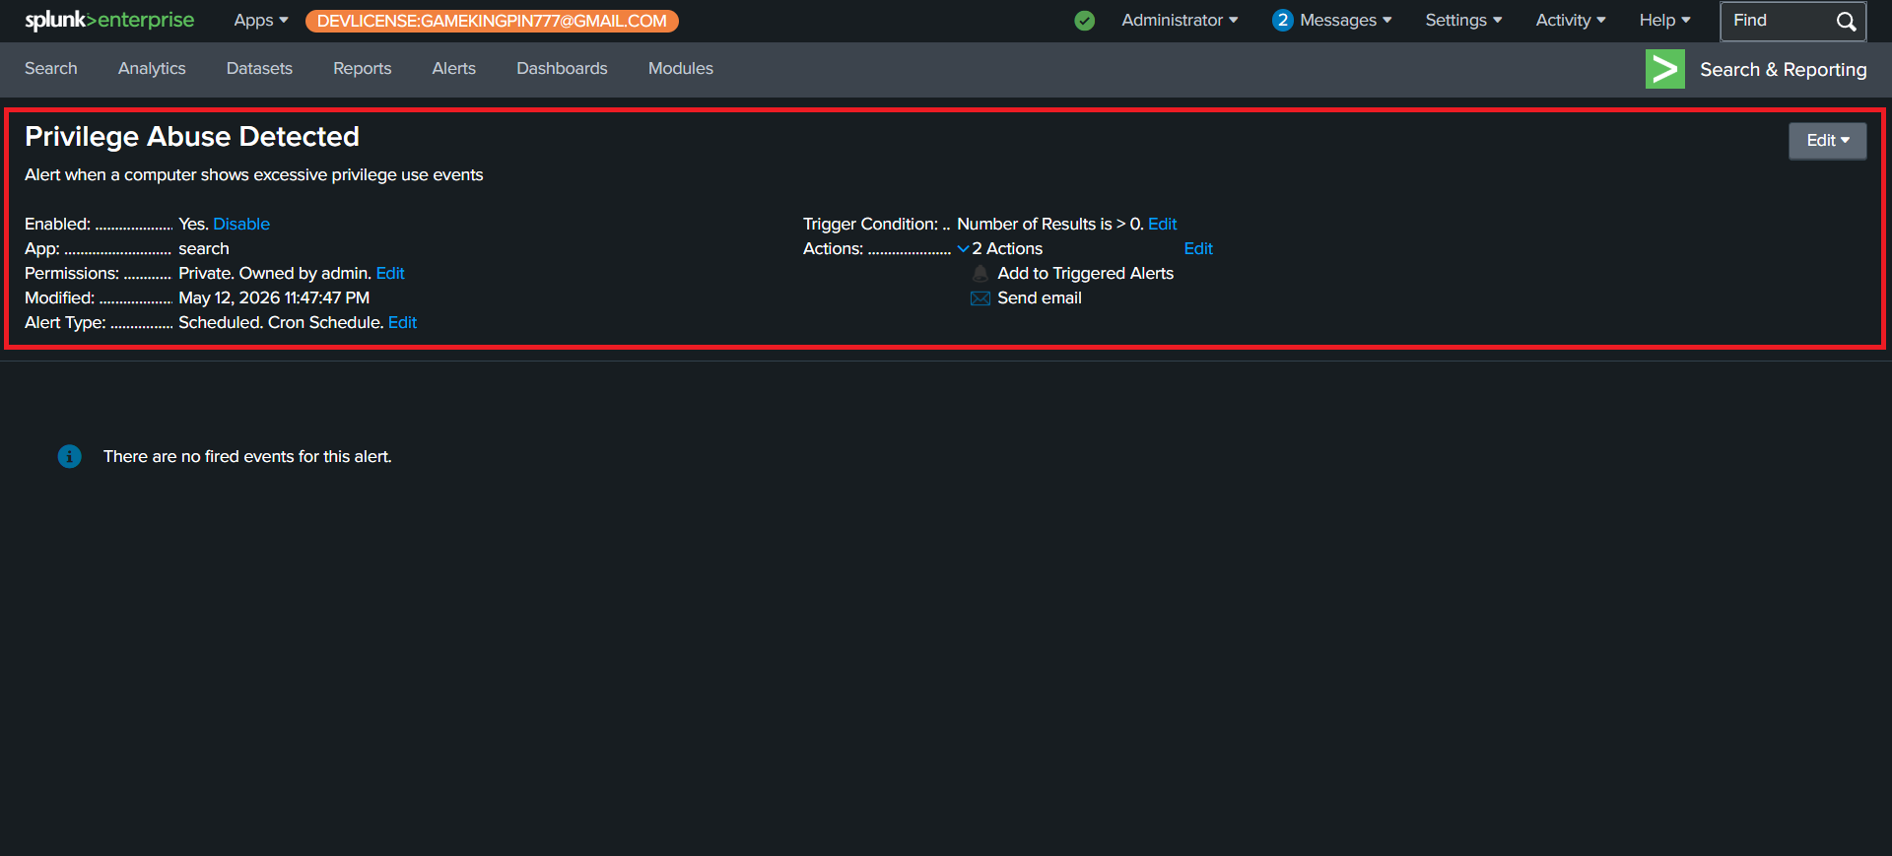This screenshot has width=1892, height=856.
Task: Open the Dashboards tab
Action: (x=562, y=69)
